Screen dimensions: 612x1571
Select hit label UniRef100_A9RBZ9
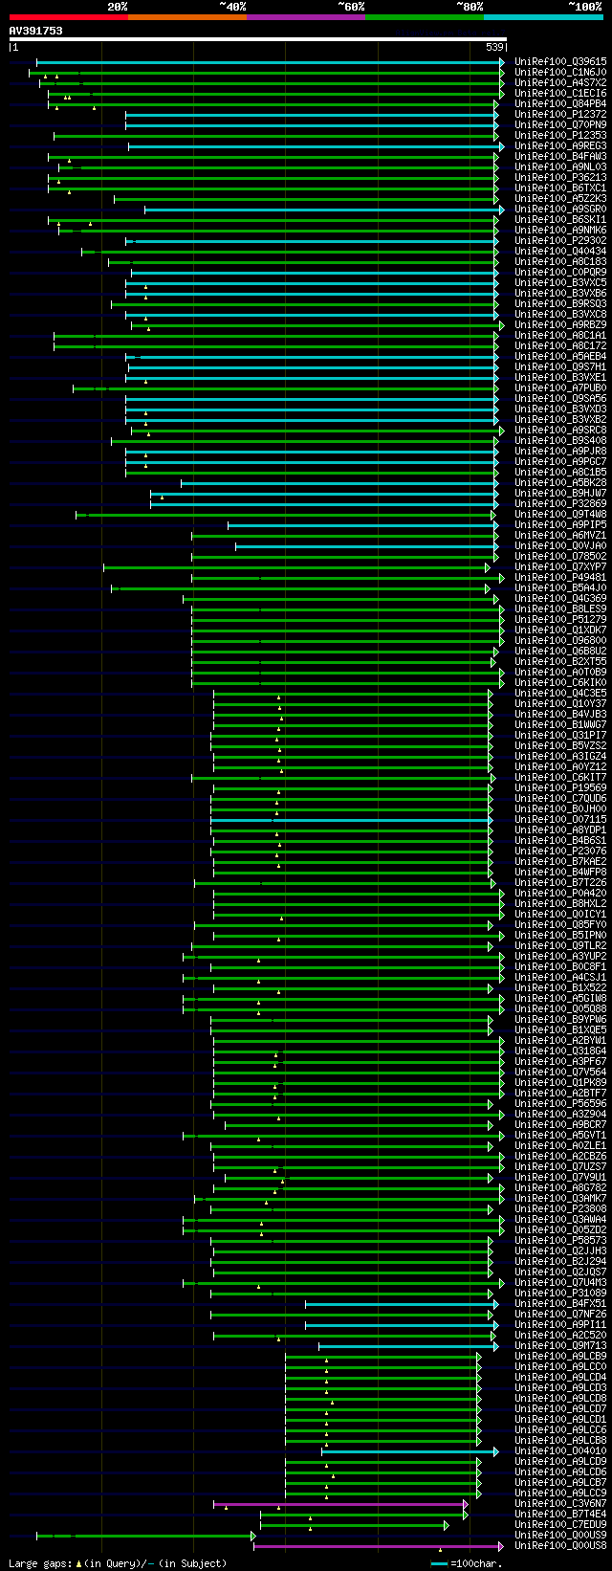coord(560,324)
